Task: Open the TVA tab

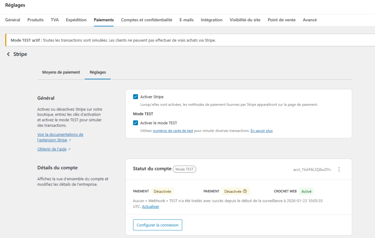Action: click(55, 20)
